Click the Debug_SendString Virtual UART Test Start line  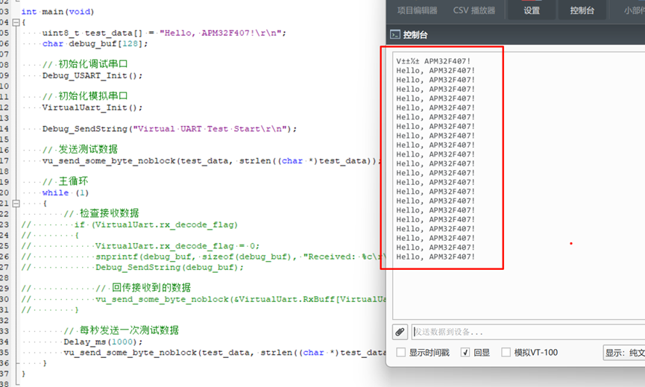(x=169, y=129)
